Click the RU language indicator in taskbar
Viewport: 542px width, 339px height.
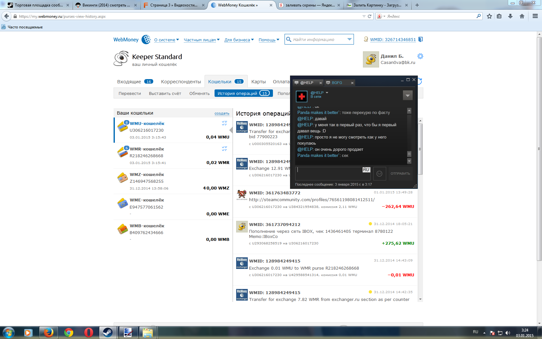point(476,332)
